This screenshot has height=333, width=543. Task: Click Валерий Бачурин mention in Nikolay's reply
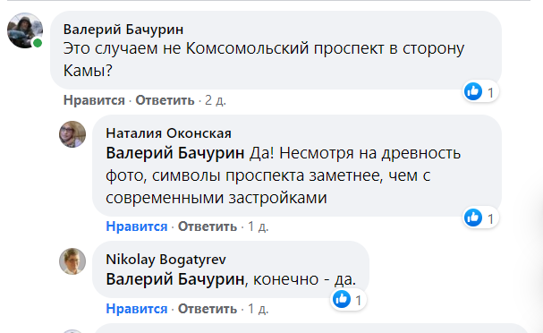[175, 279]
